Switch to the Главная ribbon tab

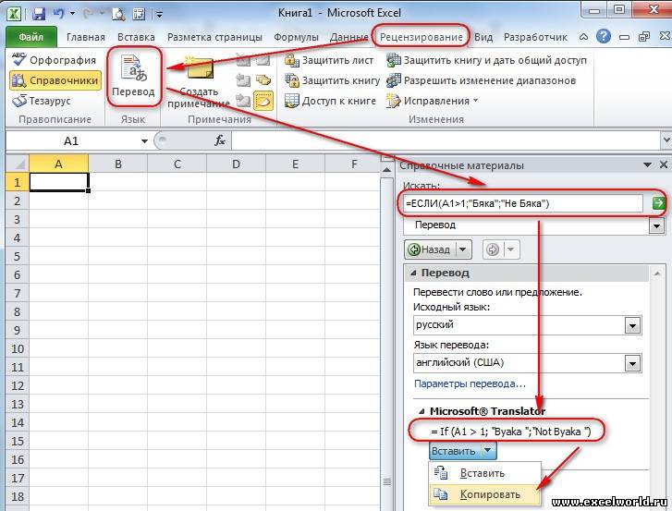point(86,37)
